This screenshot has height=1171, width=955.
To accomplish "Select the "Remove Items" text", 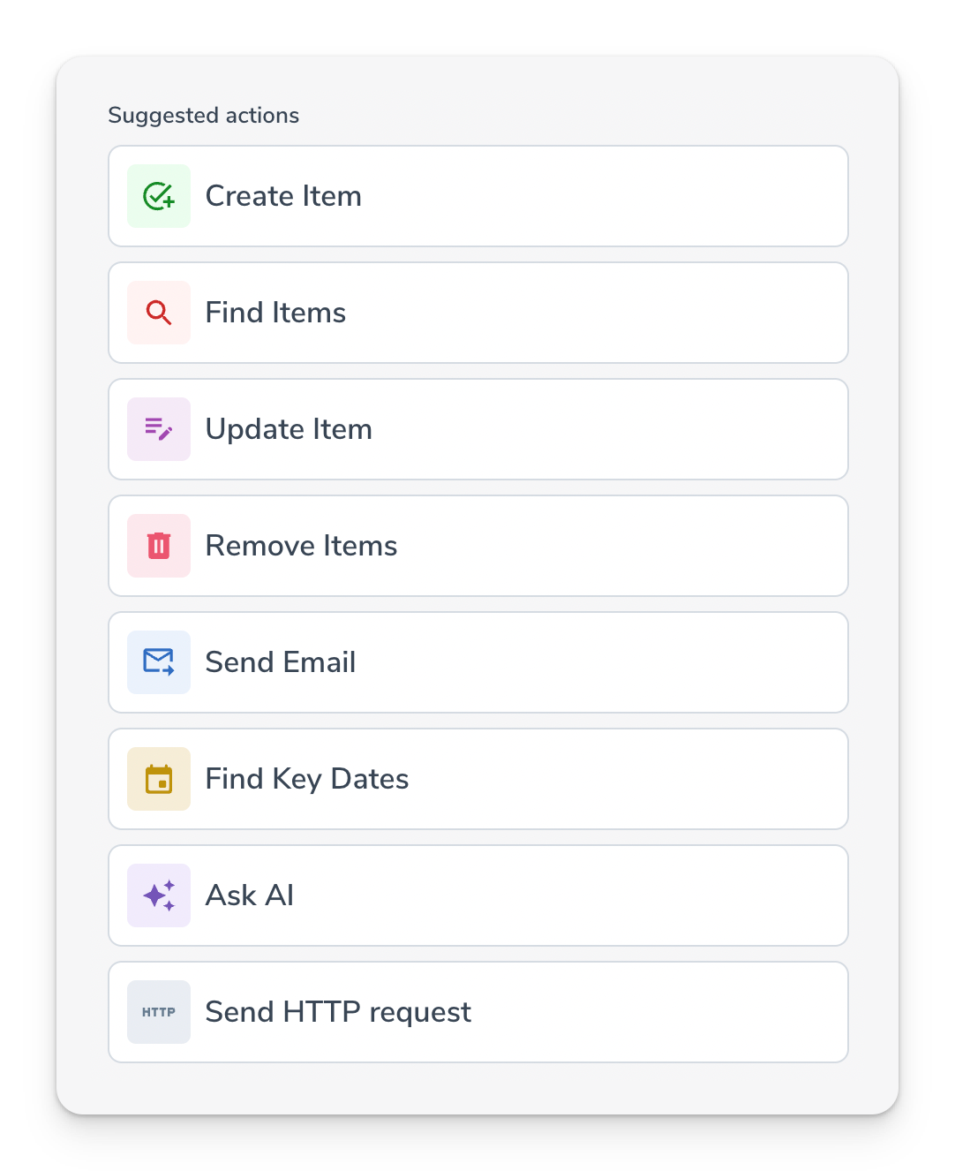I will tap(301, 546).
